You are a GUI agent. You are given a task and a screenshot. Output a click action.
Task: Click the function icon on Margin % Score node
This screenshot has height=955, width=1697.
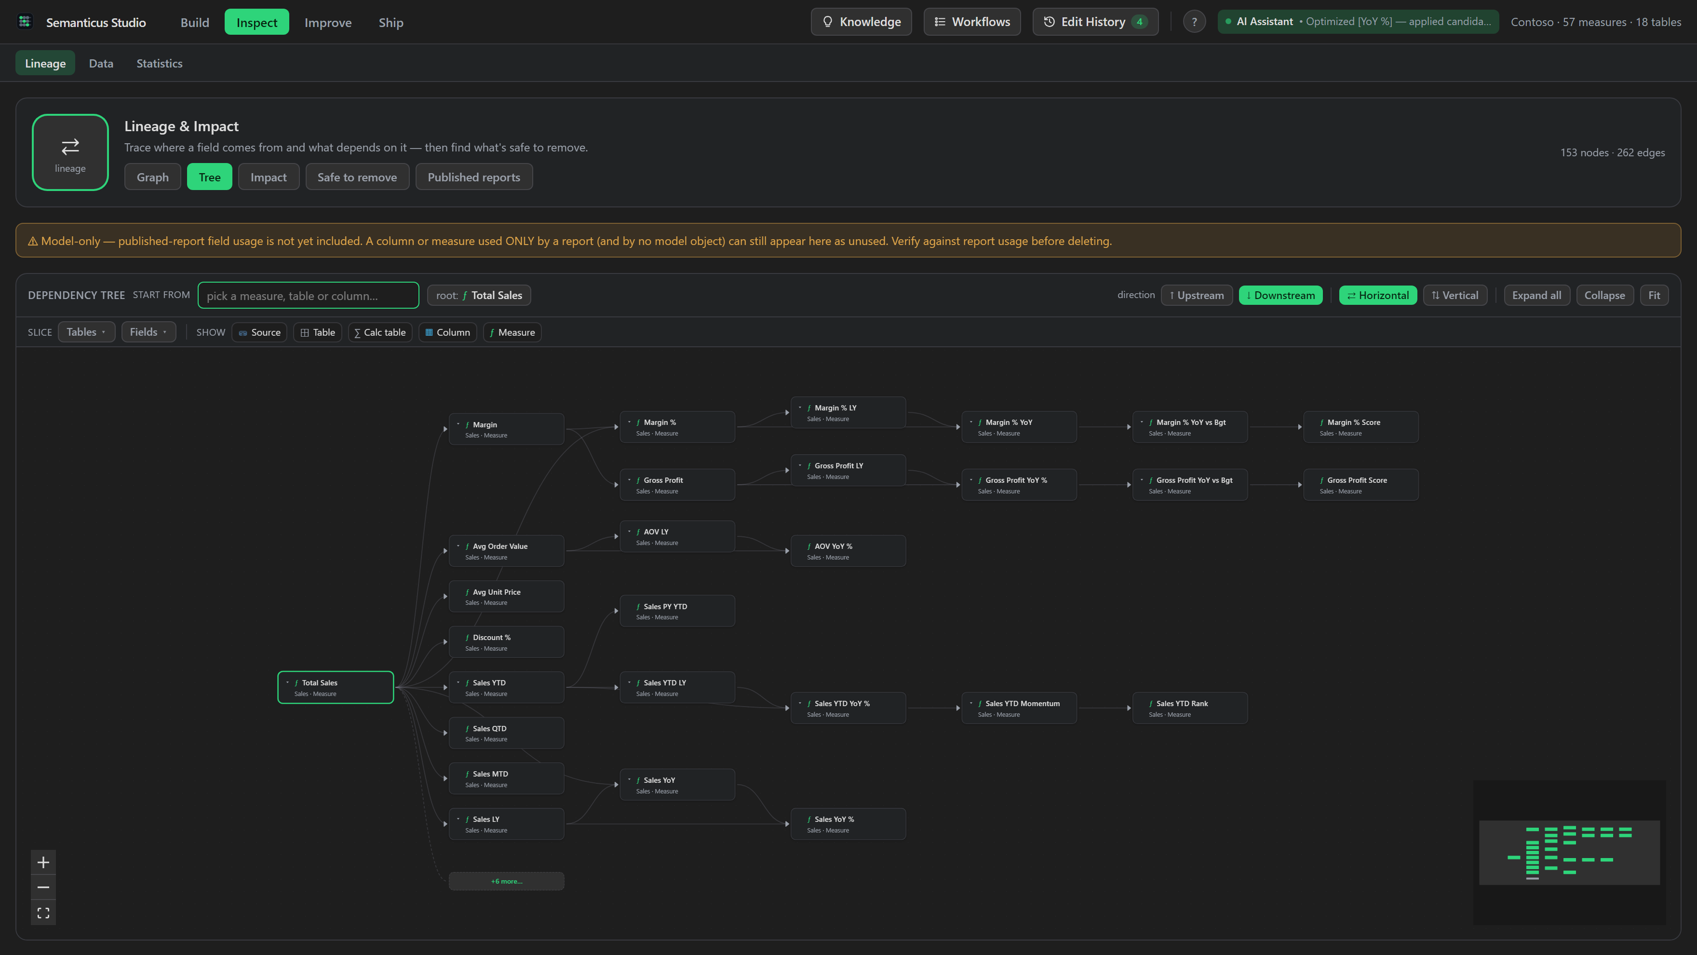click(1321, 423)
